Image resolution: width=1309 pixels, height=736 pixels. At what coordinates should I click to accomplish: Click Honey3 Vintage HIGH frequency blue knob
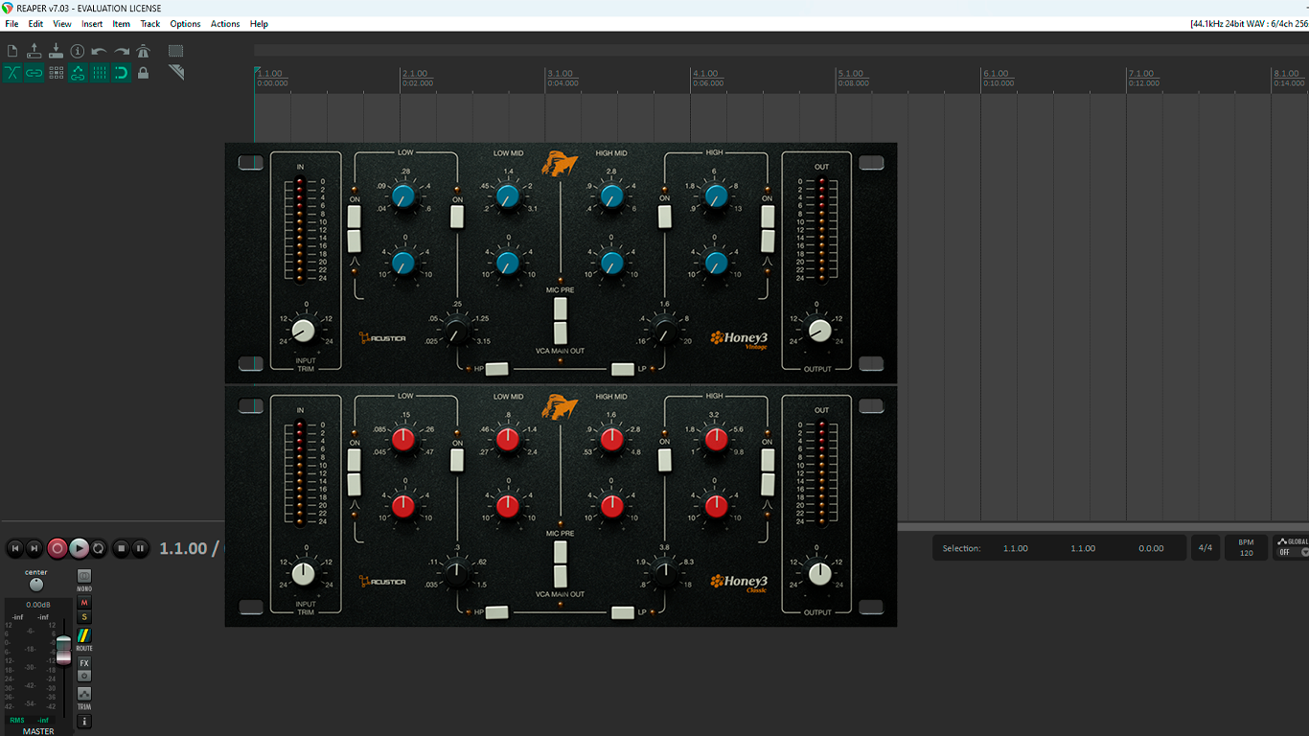[716, 196]
